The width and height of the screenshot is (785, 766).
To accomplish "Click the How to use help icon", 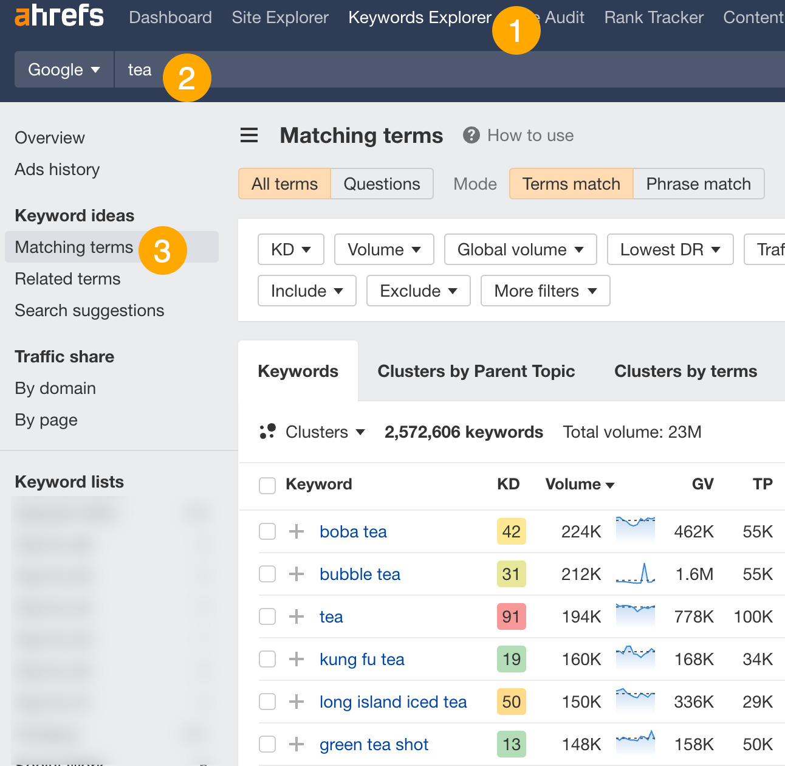I will 471,135.
